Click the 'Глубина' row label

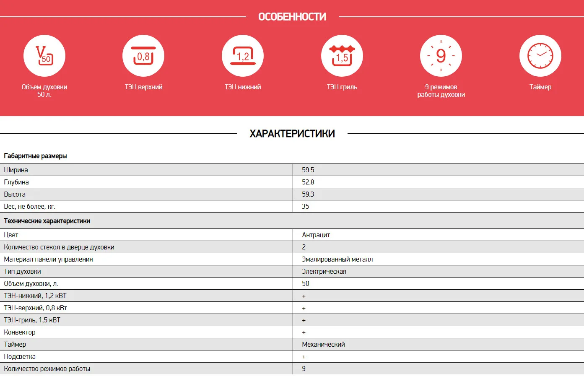(x=16, y=182)
